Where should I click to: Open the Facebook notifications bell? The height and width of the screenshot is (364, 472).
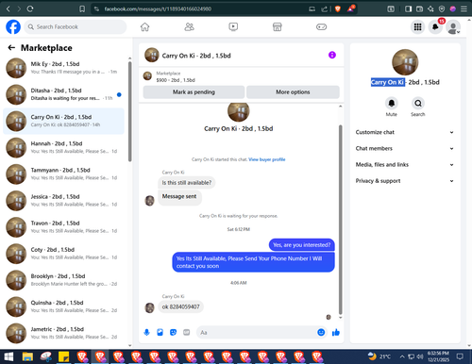click(435, 27)
